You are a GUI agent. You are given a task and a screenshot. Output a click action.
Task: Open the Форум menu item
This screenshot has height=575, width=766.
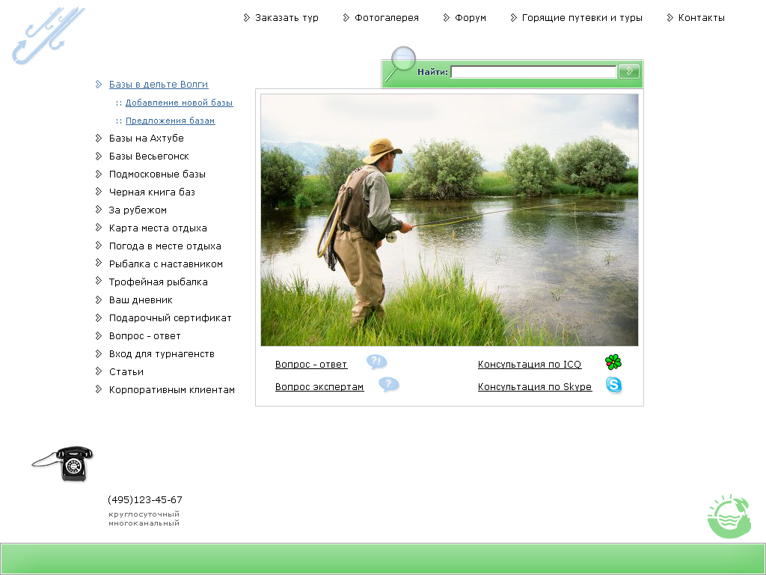469,16
